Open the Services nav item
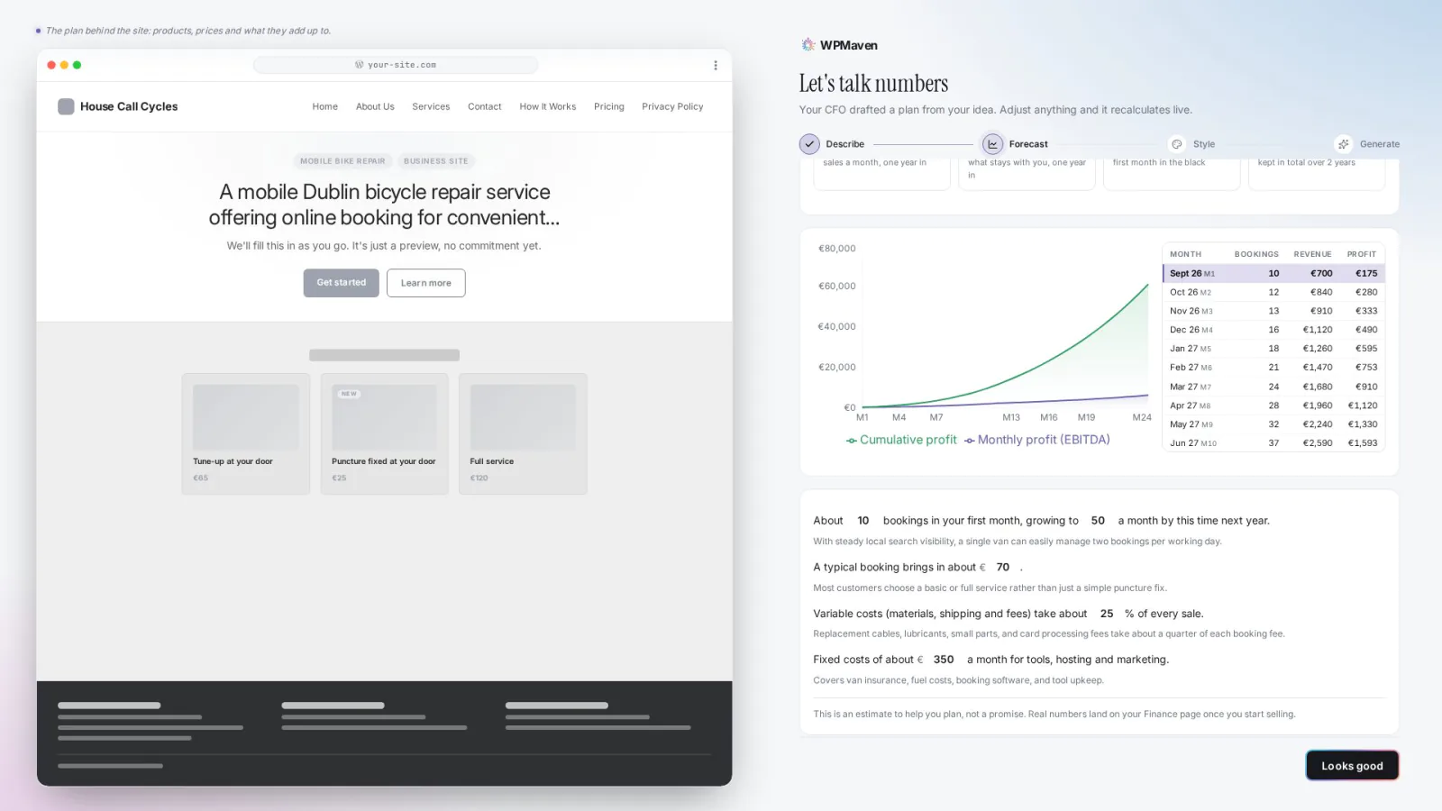This screenshot has height=811, width=1442. coord(431,106)
